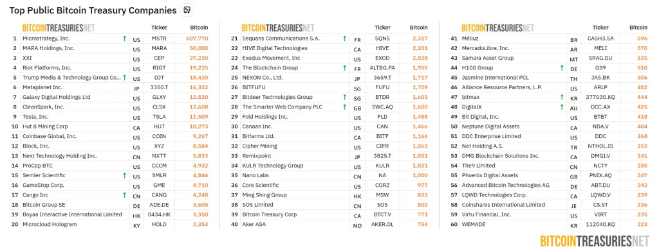Click the MSTR ticker symbol
Image resolution: width=659 pixels, height=251 pixels.
pyautogui.click(x=160, y=39)
